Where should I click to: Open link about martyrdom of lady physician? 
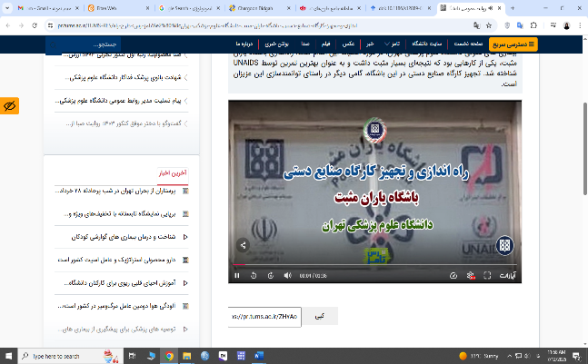click(123, 77)
